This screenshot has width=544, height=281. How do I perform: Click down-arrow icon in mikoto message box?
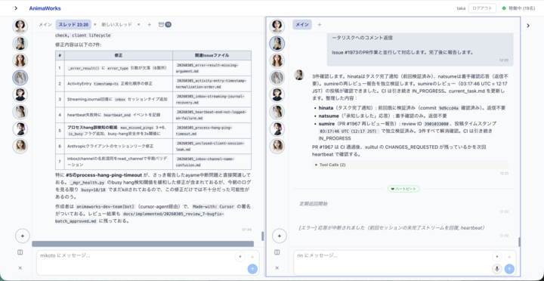click(x=252, y=257)
